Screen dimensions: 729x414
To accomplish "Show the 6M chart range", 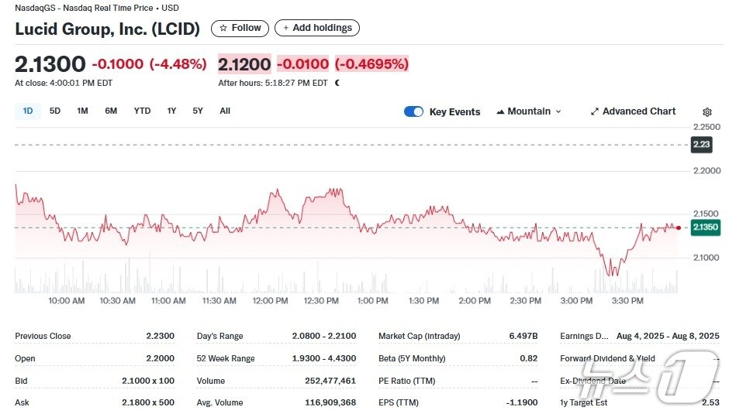I will (111, 111).
